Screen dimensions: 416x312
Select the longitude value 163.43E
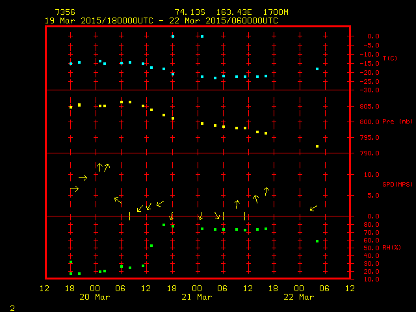click(229, 12)
